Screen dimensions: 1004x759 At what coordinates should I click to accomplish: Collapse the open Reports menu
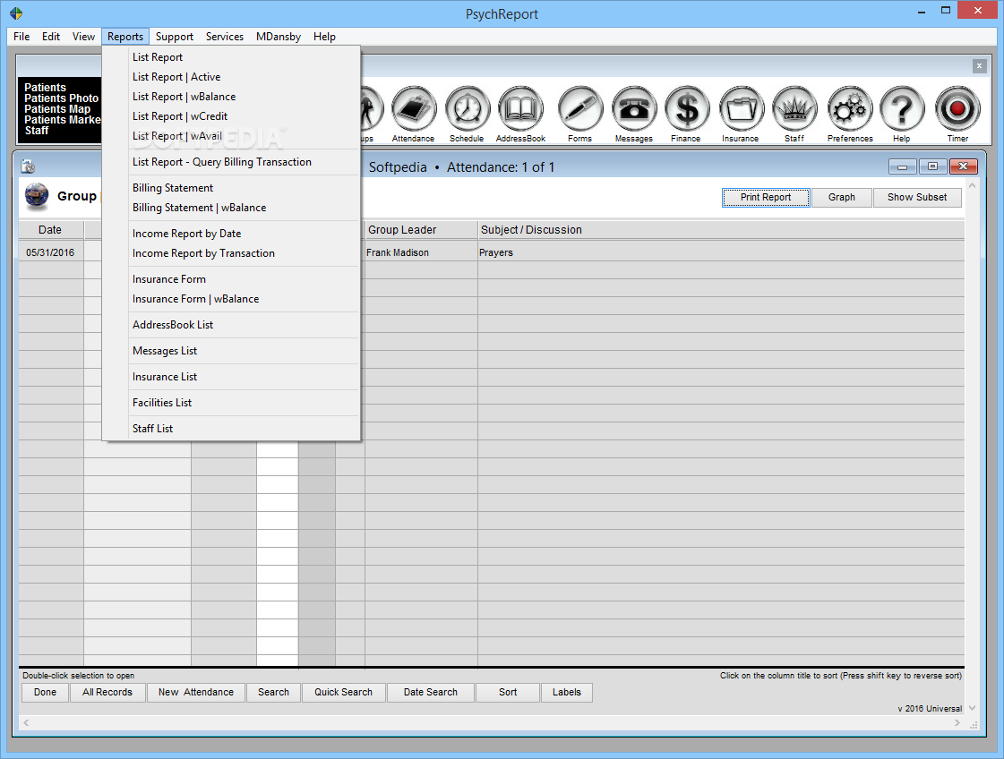pos(124,37)
